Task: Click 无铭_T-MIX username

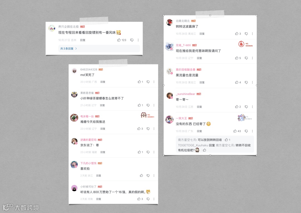Action: click(x=183, y=45)
